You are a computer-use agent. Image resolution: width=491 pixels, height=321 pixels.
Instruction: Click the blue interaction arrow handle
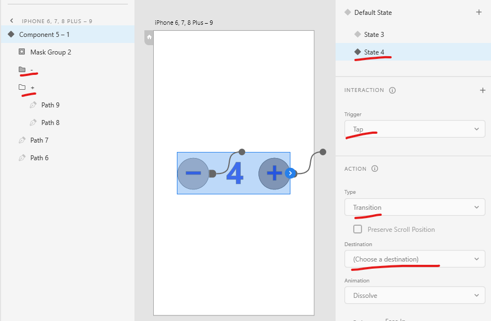point(290,173)
